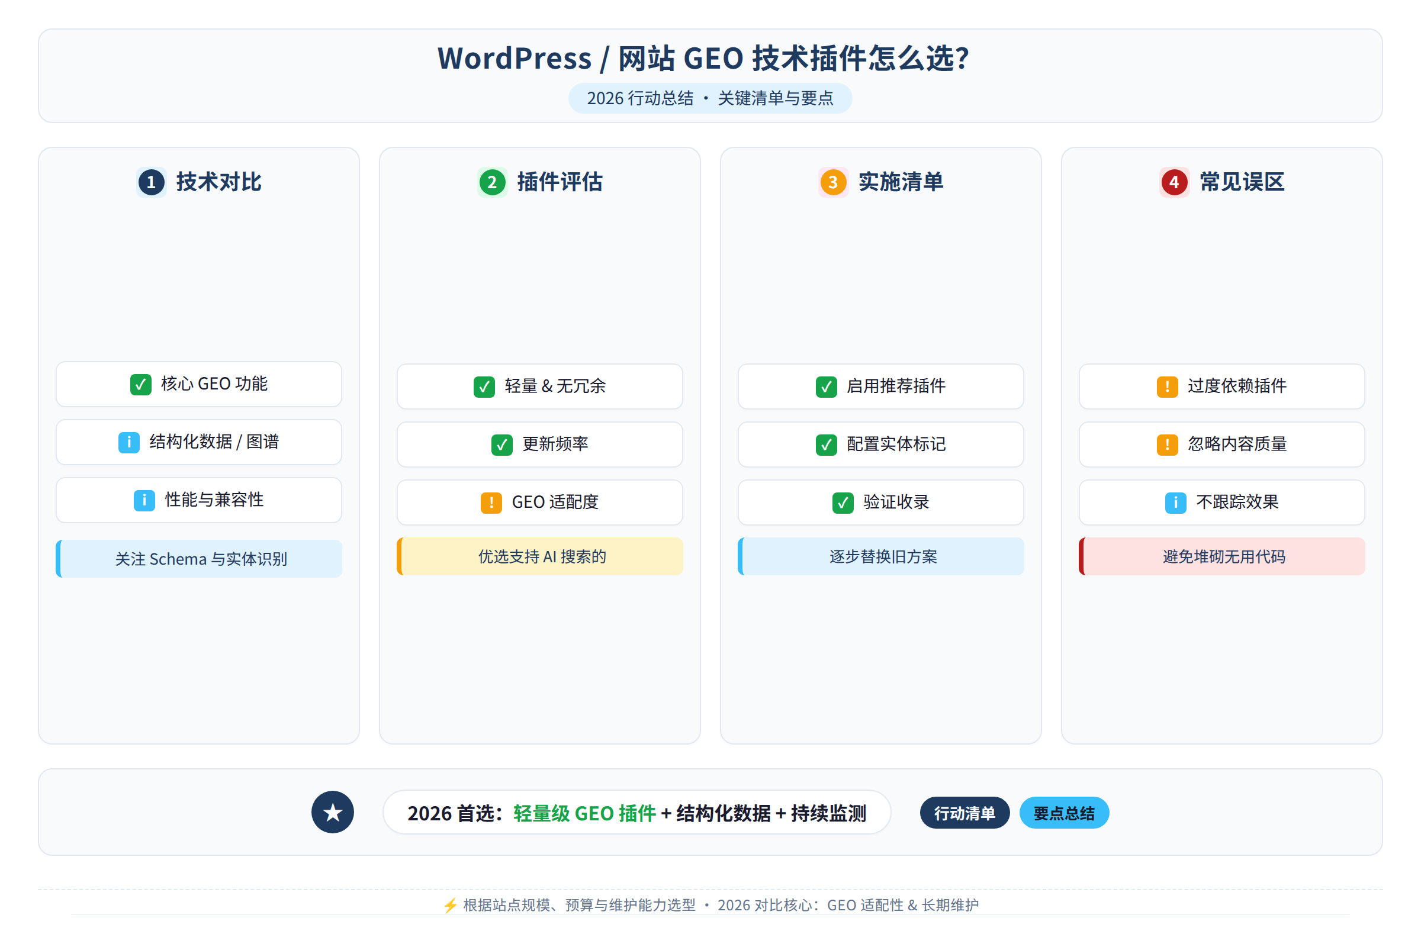Click the 避免堆砌无用代码 note
Screen dimensions: 1421x947
[x=1222, y=556]
